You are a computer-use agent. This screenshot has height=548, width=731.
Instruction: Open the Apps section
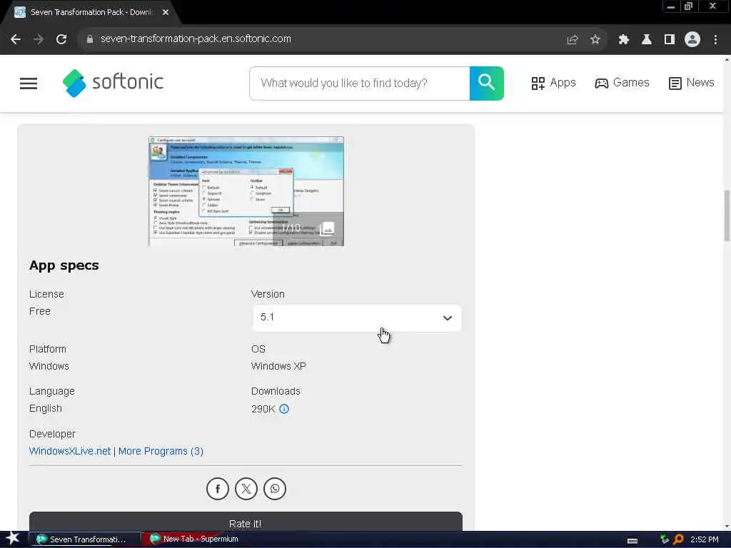553,83
